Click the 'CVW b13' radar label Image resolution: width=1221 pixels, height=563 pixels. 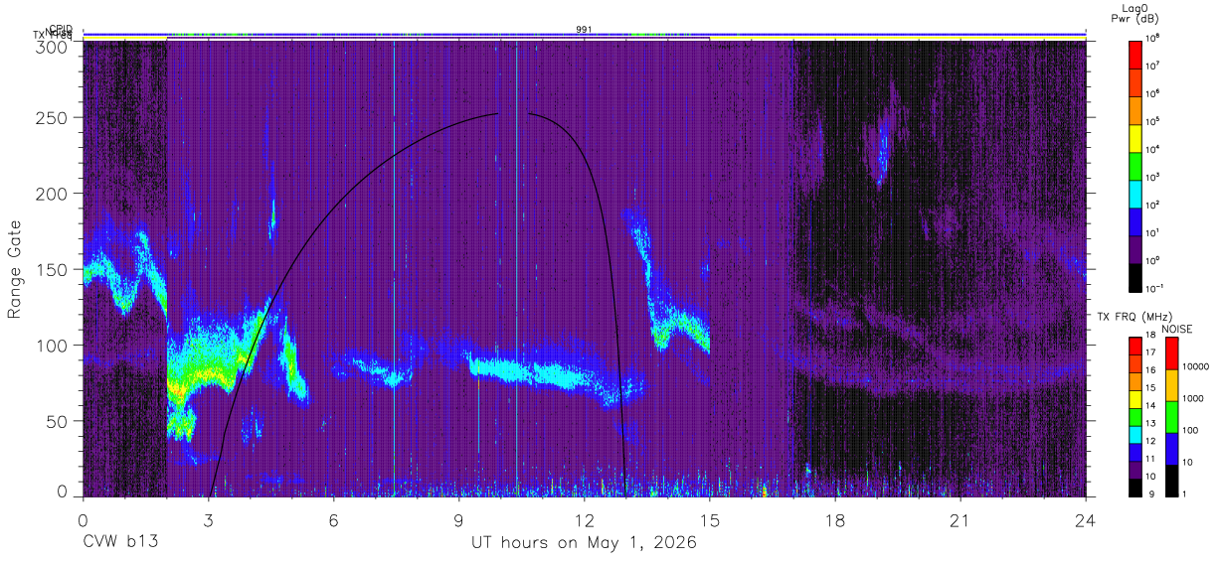click(x=119, y=543)
